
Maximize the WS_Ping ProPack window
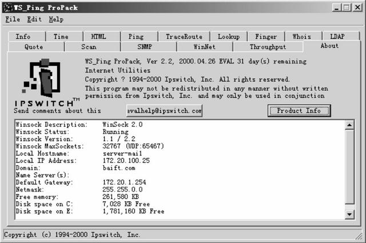(347, 7)
